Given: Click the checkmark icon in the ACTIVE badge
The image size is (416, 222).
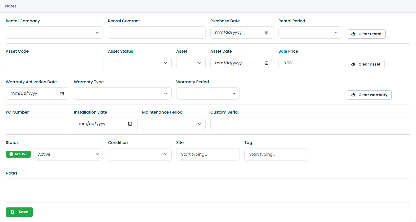Looking at the screenshot, I should pyautogui.click(x=11, y=154).
